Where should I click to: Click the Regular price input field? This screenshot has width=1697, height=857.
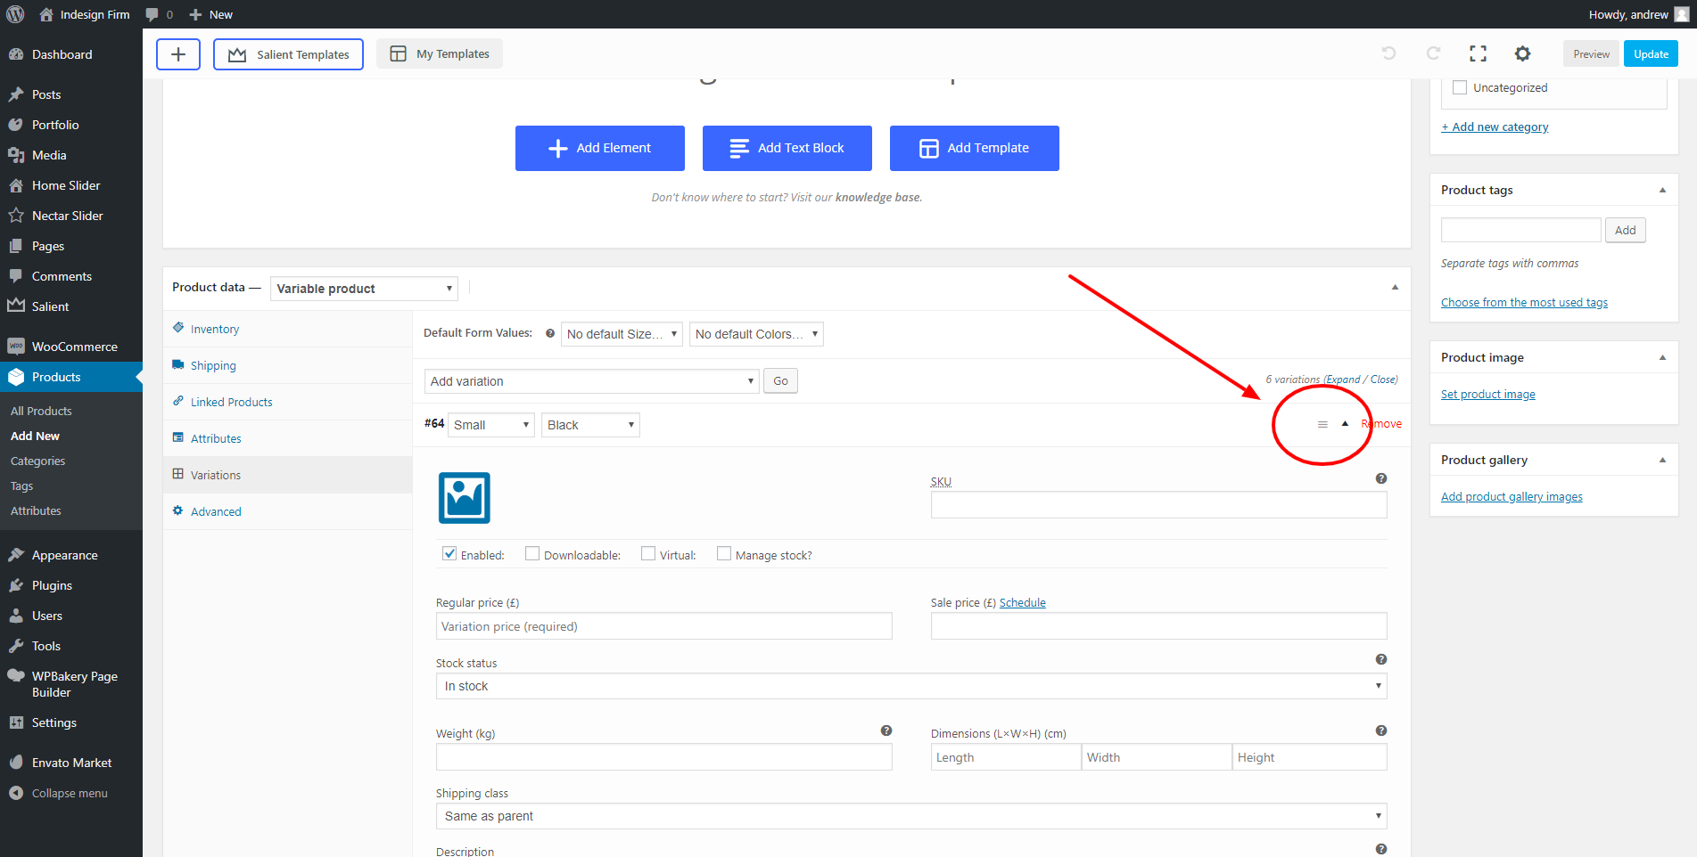pos(663,626)
